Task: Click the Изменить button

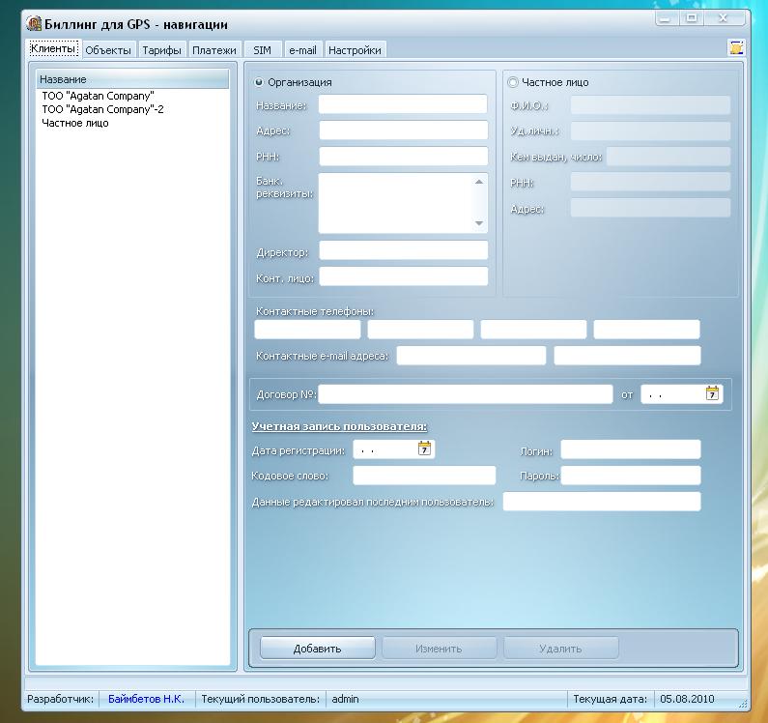Action: [x=439, y=649]
